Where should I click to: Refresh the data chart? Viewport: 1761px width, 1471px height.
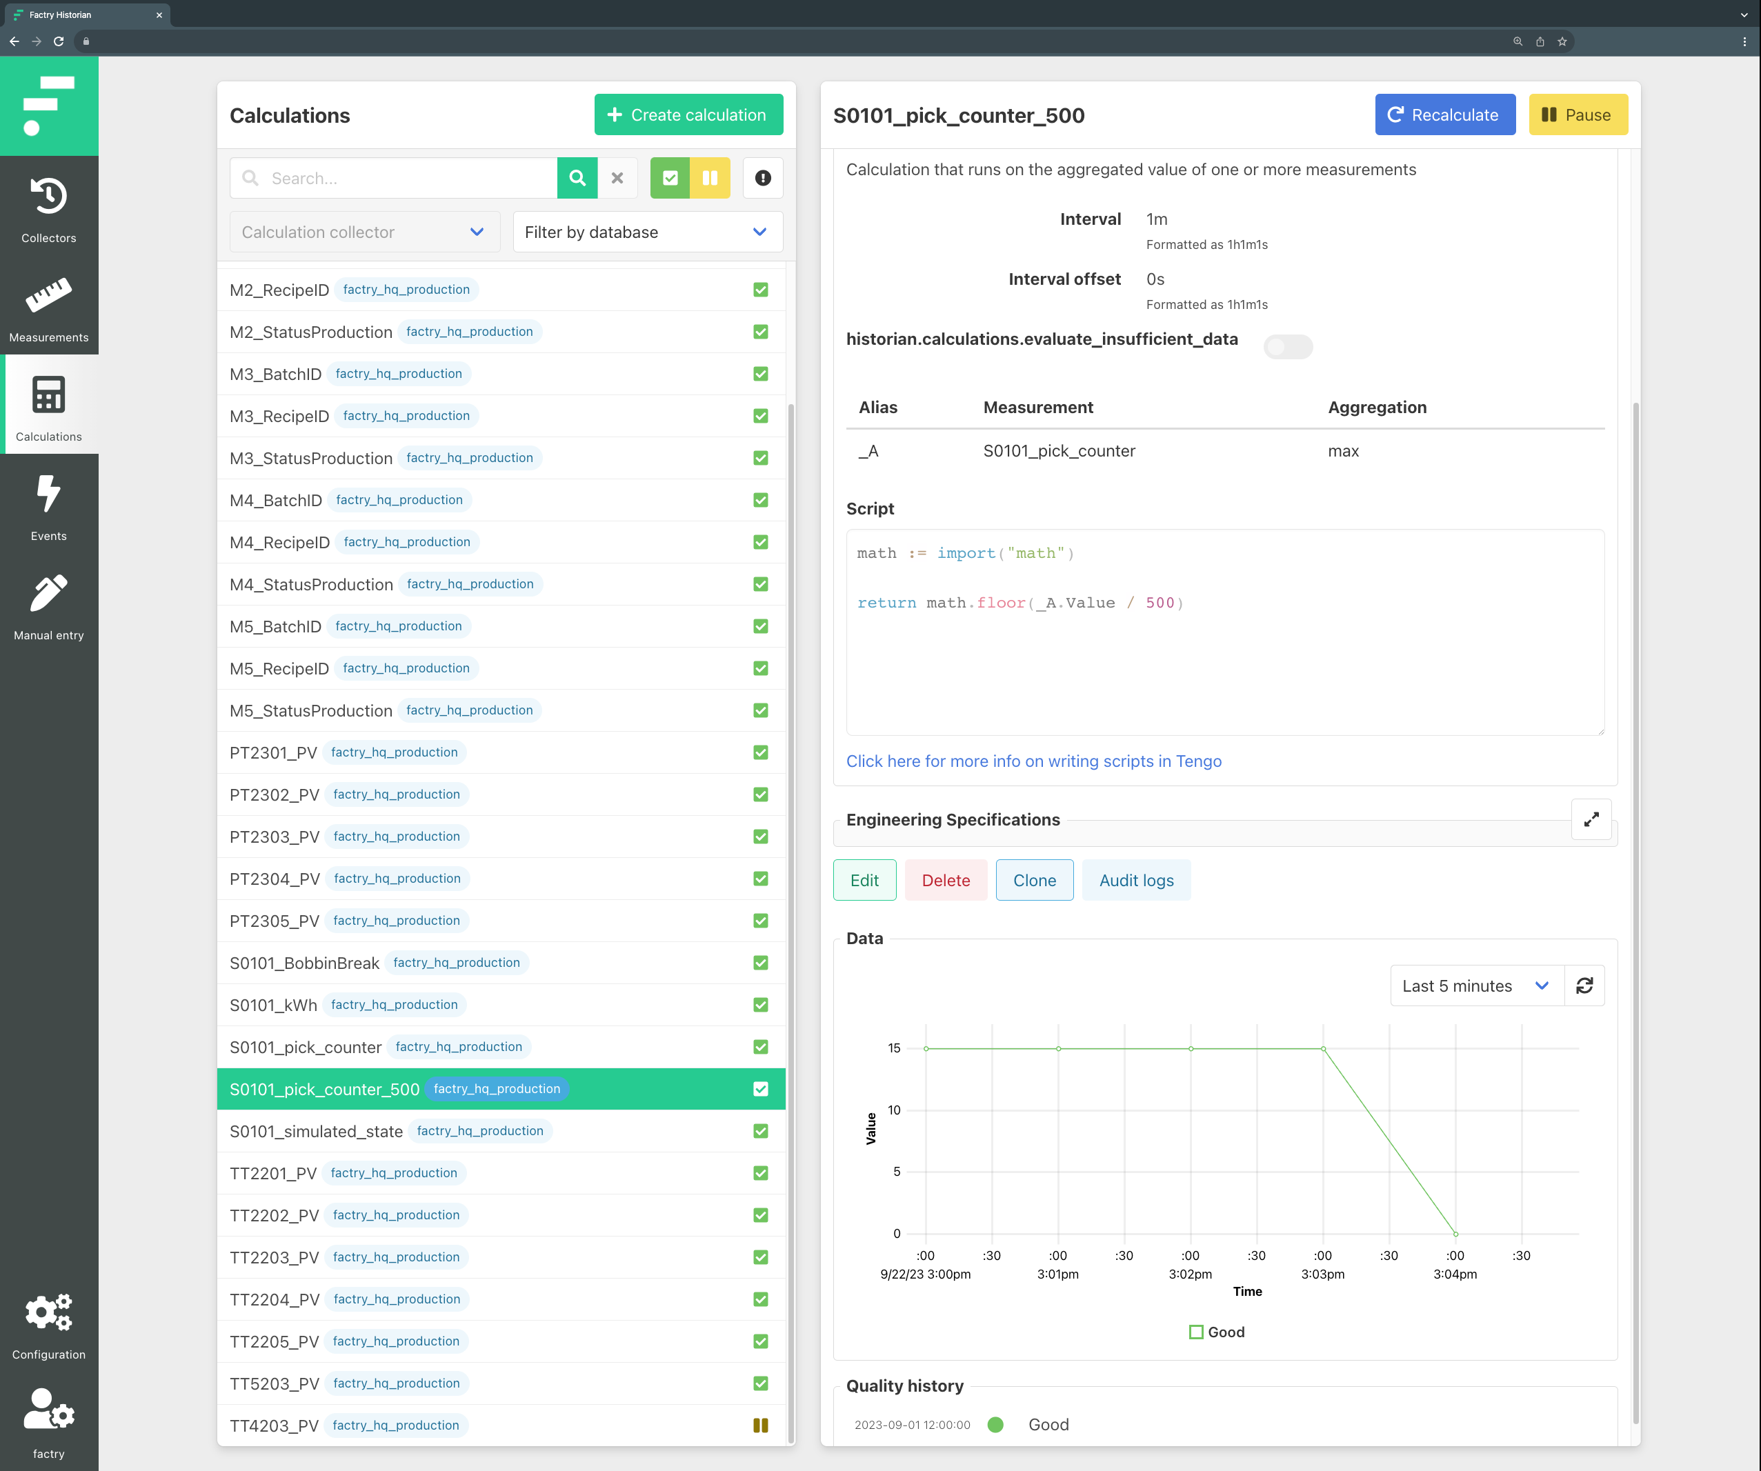tap(1584, 985)
